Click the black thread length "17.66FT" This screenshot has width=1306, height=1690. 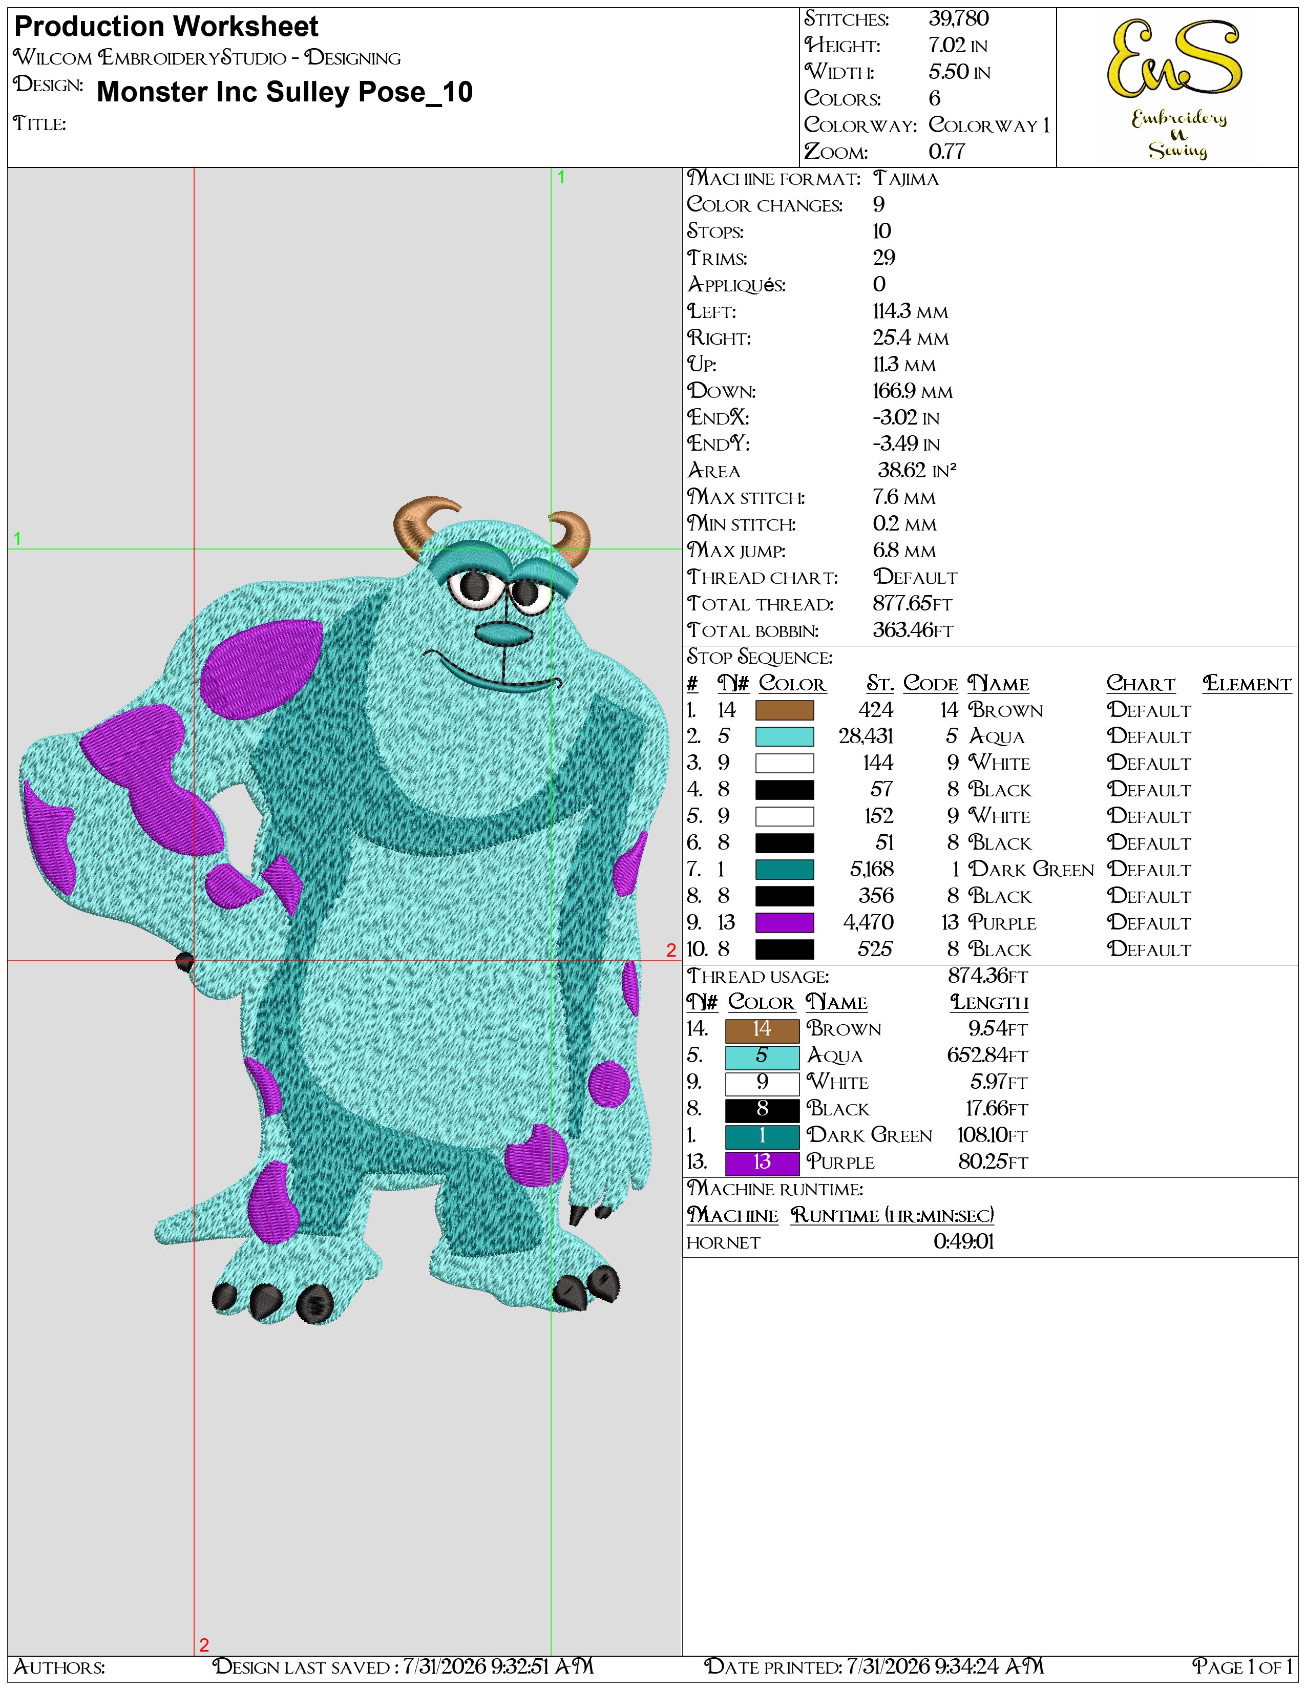point(997,1110)
